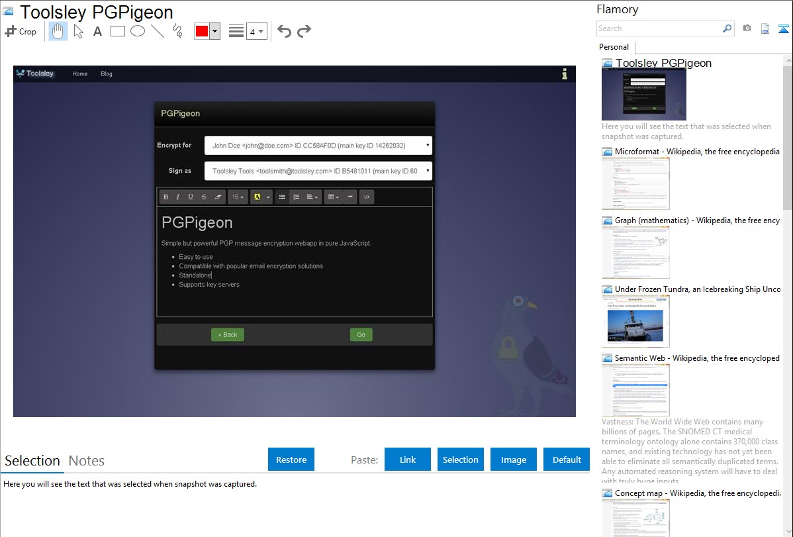Open the red color picker dropdown
This screenshot has width=793, height=537.
coord(214,32)
